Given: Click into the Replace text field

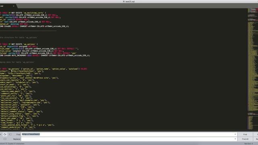Looking at the screenshot, I should tap(129, 139).
